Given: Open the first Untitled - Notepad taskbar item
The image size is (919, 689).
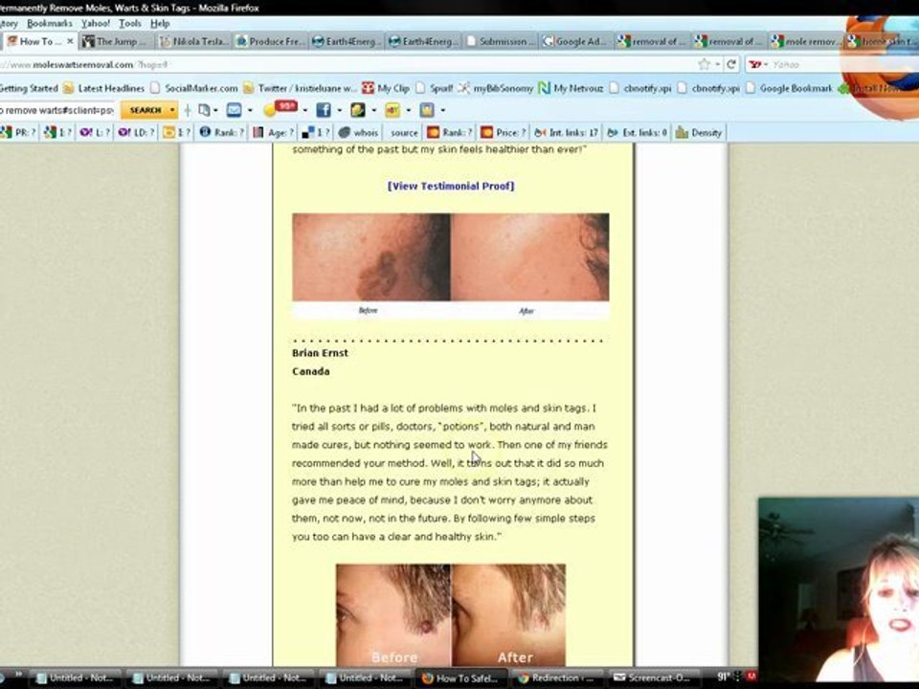Looking at the screenshot, I should coord(76,678).
